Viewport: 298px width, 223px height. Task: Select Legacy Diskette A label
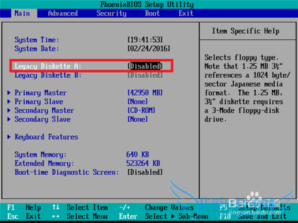[x=48, y=66]
